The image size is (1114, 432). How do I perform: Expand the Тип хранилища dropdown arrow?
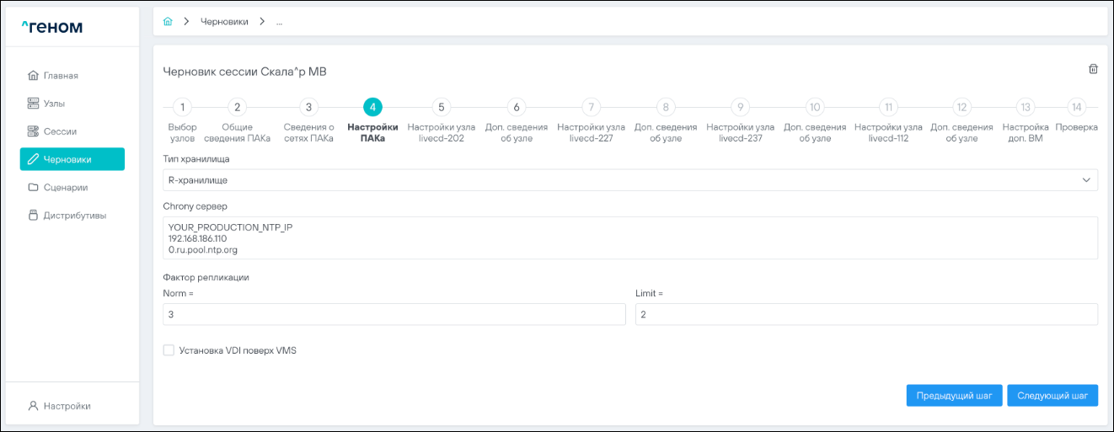coord(1085,179)
